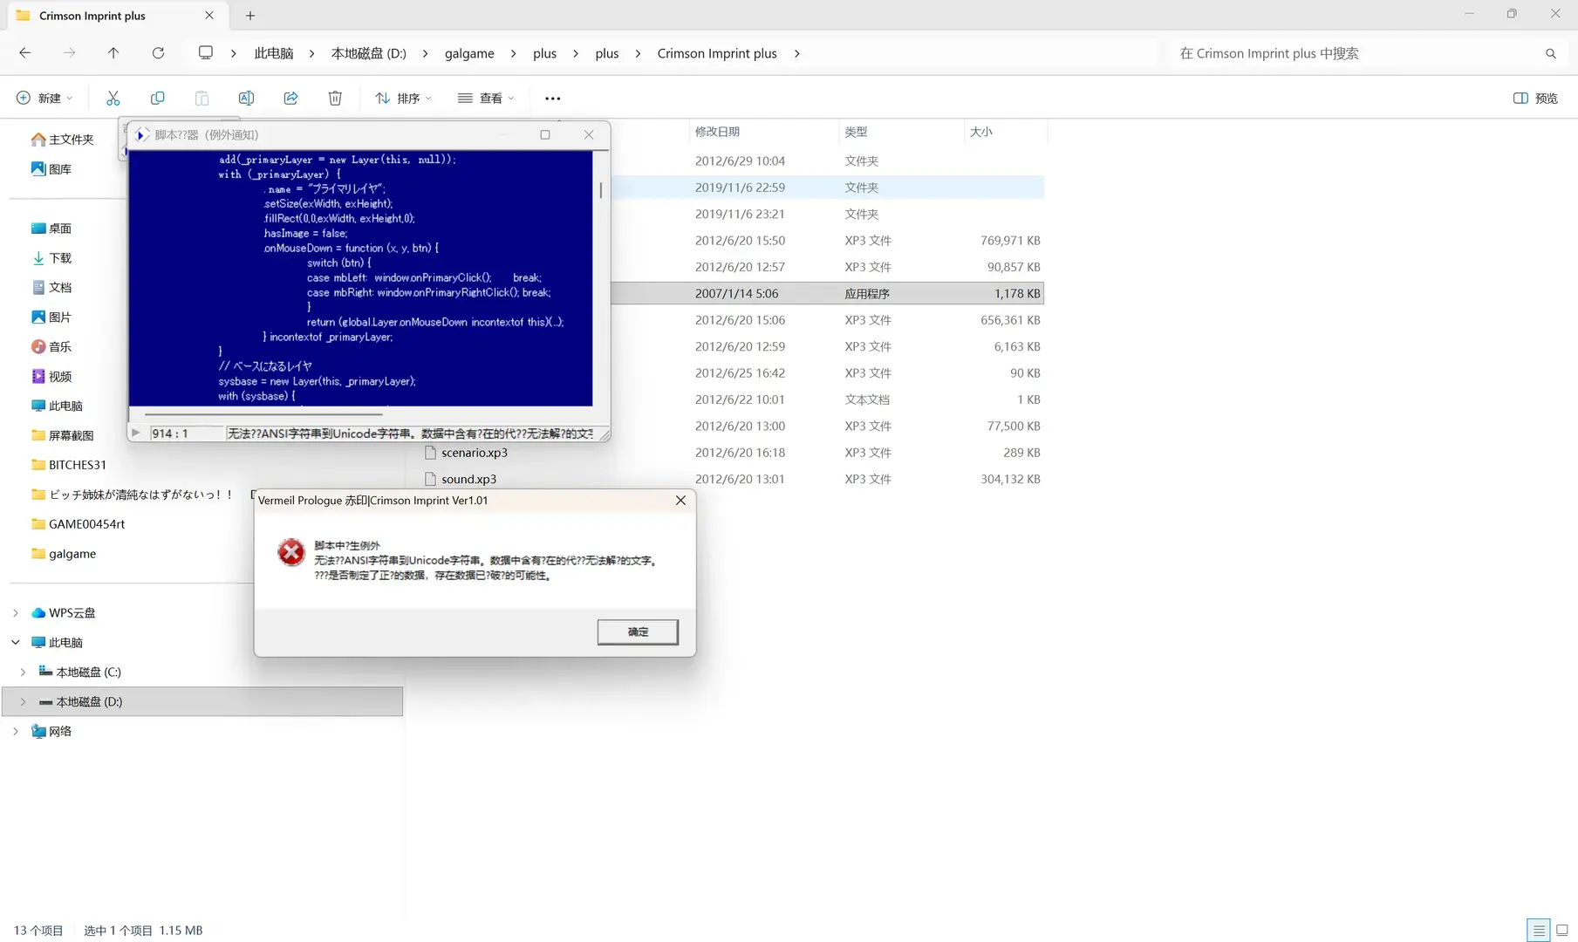Viewport: 1578px width, 942px height.
Task: Switch to details view layout
Action: pyautogui.click(x=1539, y=930)
